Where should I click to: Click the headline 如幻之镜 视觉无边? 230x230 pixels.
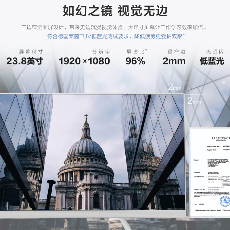coord(115,11)
